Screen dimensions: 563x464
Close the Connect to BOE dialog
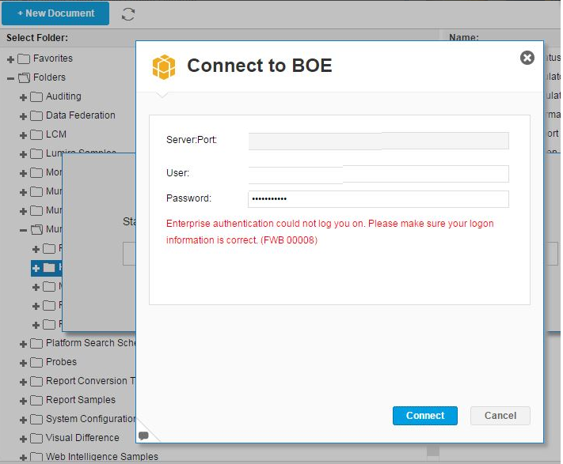coord(527,58)
